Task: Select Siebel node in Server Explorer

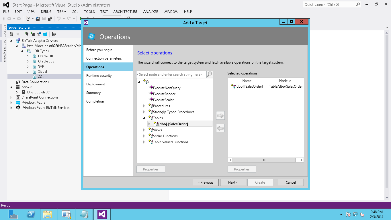Action: click(42, 72)
